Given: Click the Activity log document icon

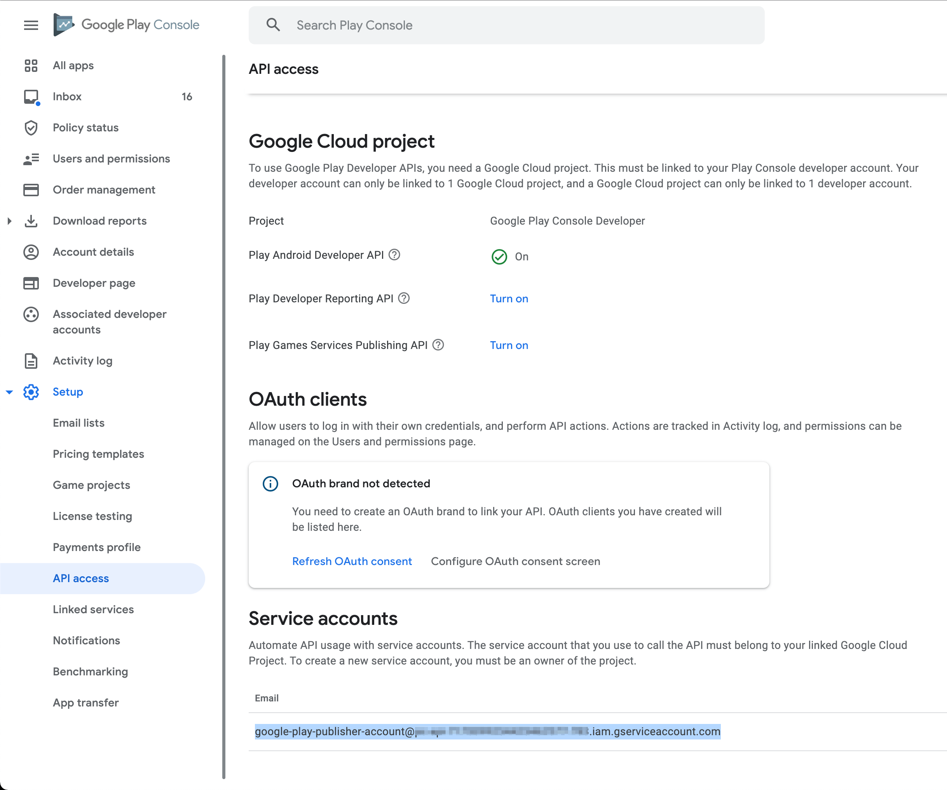Looking at the screenshot, I should [31, 361].
